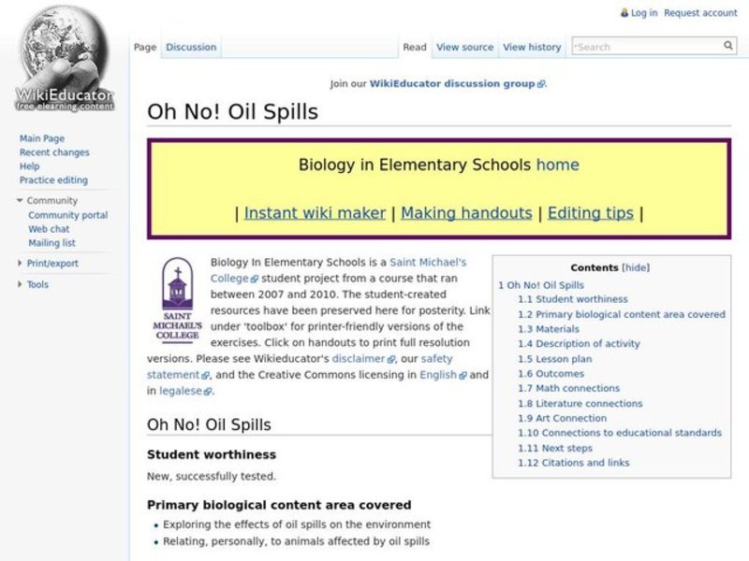This screenshot has height=561, width=749.
Task: Click the external link arrow beside legalese
Action: click(207, 390)
